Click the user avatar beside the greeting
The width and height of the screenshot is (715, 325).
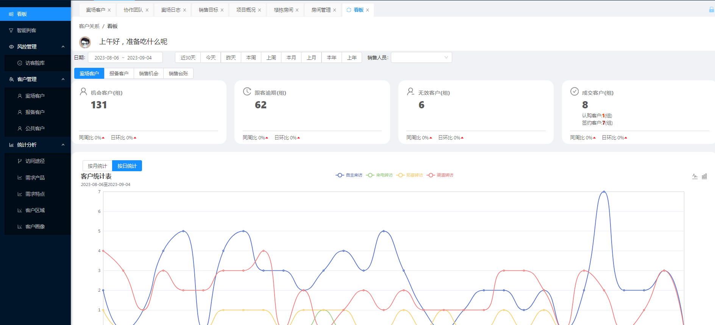coord(85,42)
